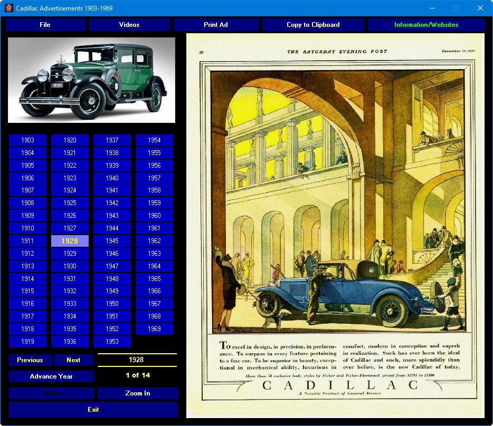Go to the Next ad
The image size is (493, 426).
coord(73,360)
